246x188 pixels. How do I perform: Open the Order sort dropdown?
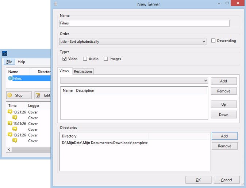[132, 41]
